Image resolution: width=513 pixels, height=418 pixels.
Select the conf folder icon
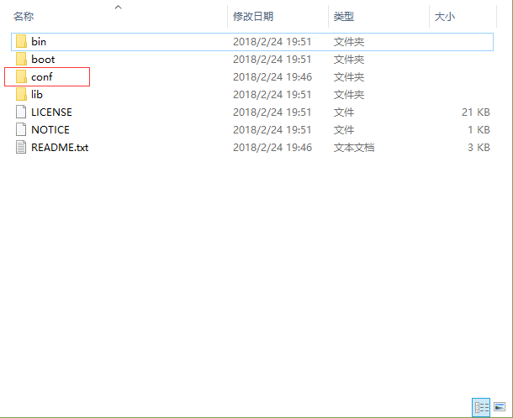[21, 76]
